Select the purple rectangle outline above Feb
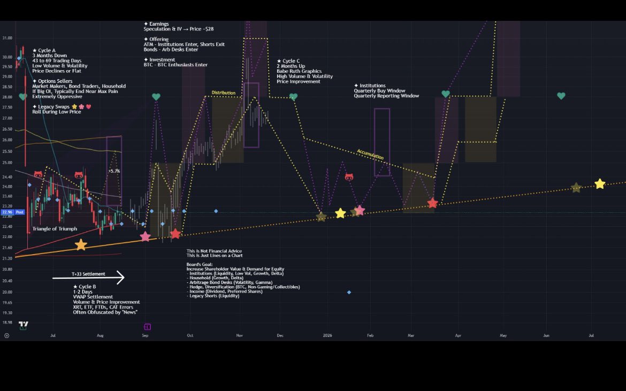Viewport: 626px width, 391px height. (x=382, y=142)
